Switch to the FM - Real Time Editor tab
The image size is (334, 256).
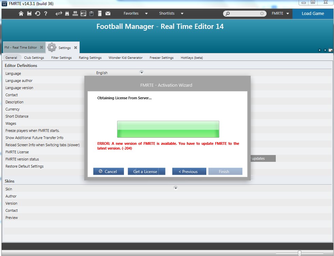[x=21, y=47]
